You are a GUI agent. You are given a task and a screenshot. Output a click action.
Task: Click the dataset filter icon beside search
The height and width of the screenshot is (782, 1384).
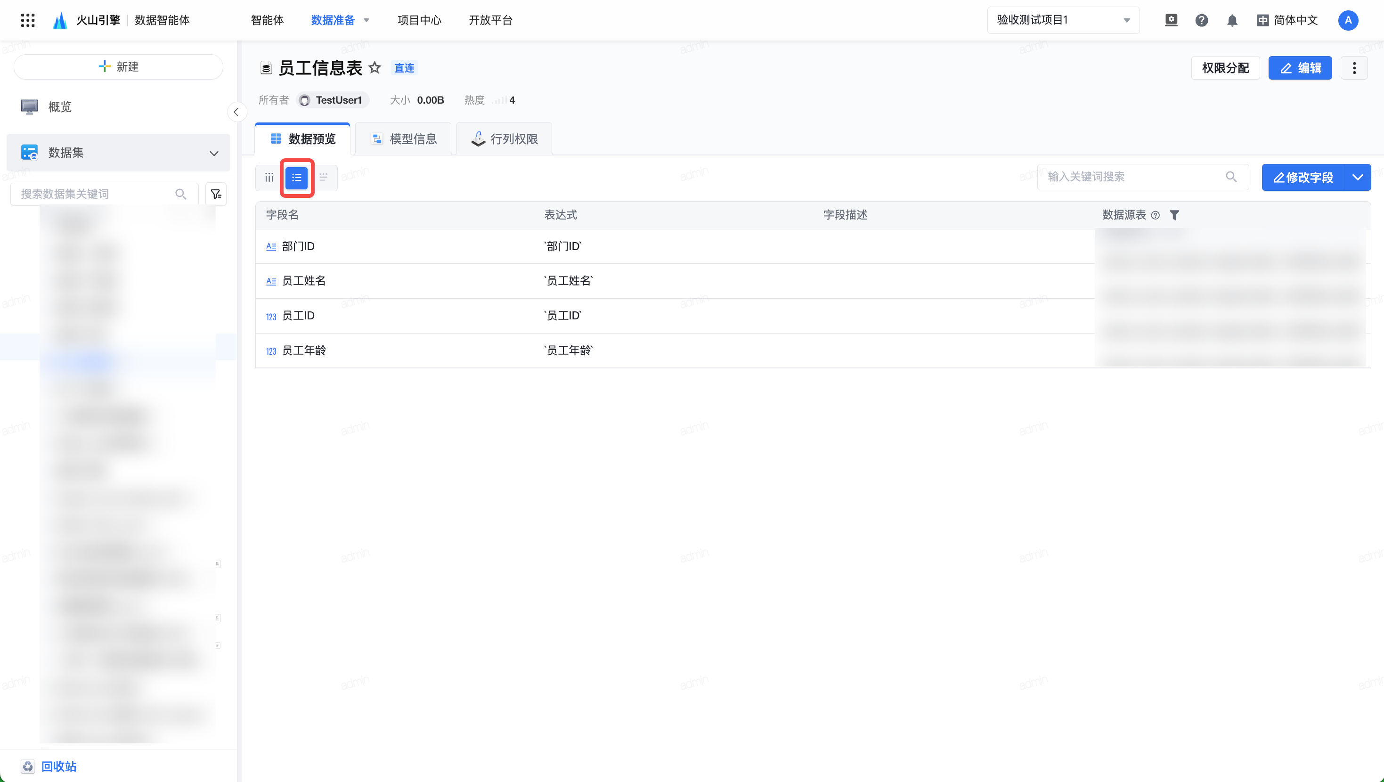(216, 194)
